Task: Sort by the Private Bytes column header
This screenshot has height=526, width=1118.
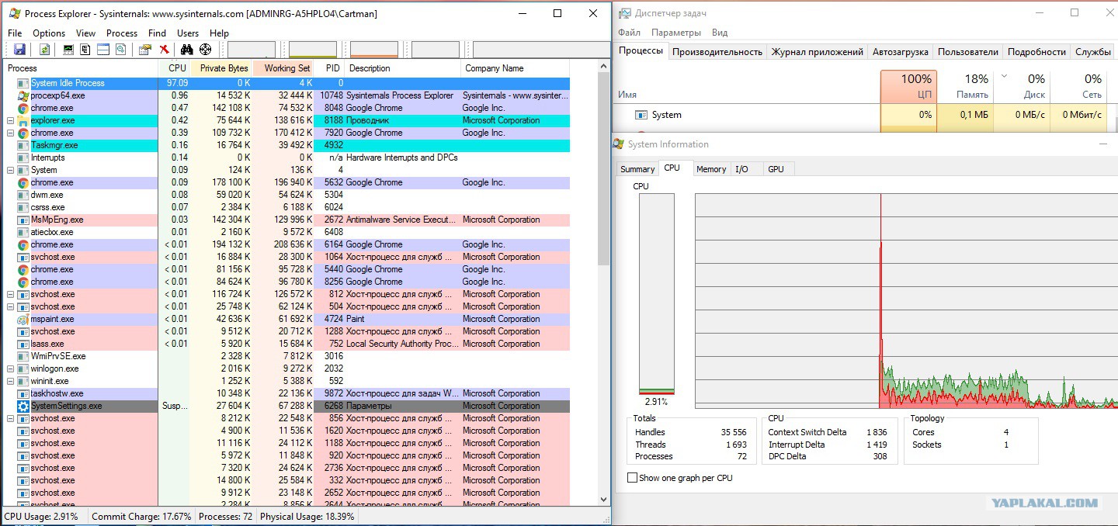Action: coord(224,68)
